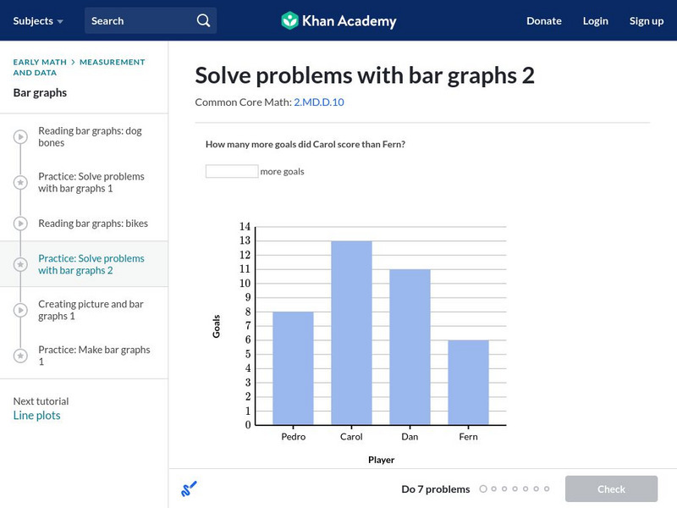Go to Line plots next tutorial

coord(36,416)
